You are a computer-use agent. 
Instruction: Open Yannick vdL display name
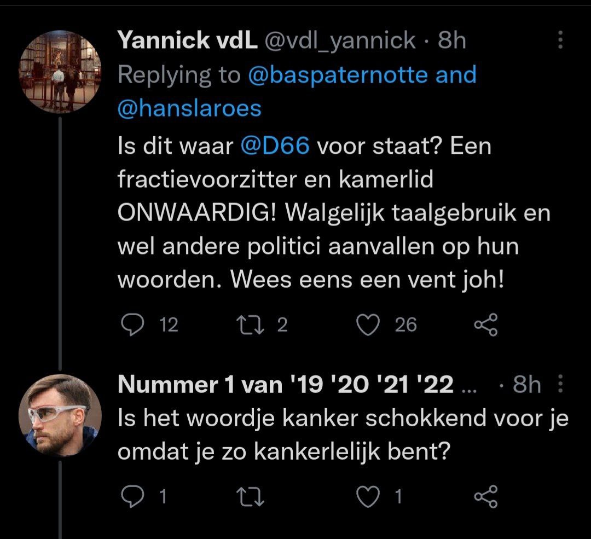[187, 40]
